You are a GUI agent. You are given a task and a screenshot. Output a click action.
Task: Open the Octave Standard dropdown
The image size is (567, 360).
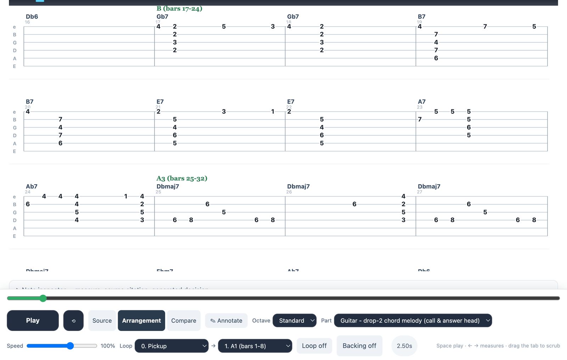pyautogui.click(x=294, y=321)
